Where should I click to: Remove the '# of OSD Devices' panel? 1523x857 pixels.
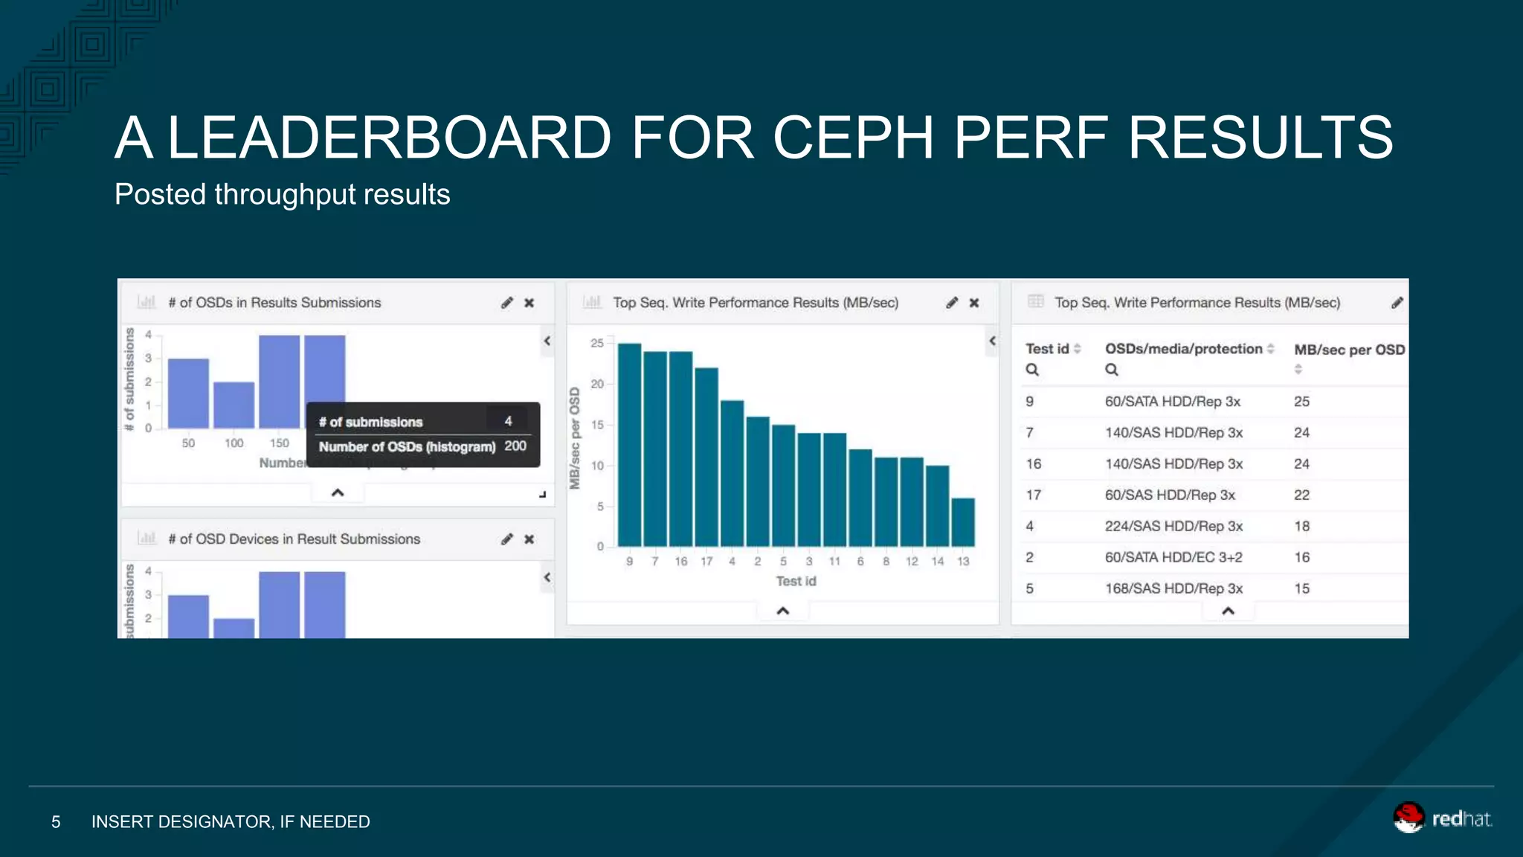pyautogui.click(x=529, y=539)
